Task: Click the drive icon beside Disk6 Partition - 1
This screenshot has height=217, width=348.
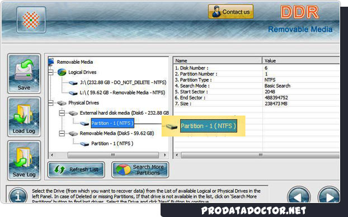Action: click(x=84, y=124)
